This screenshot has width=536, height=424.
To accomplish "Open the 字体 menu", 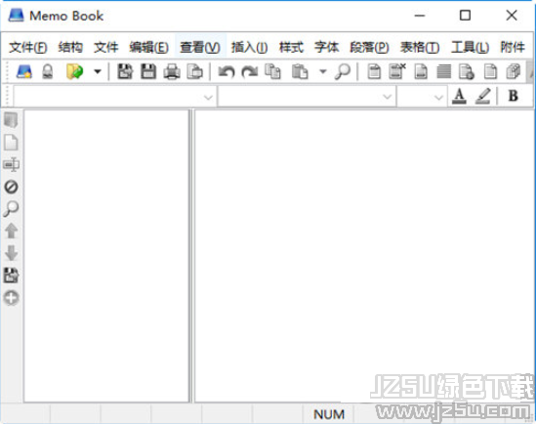I will [326, 47].
